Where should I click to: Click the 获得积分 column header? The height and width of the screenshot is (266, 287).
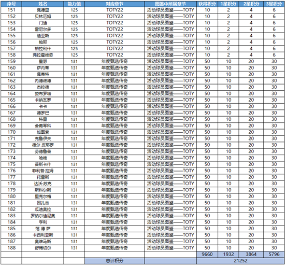207,4
